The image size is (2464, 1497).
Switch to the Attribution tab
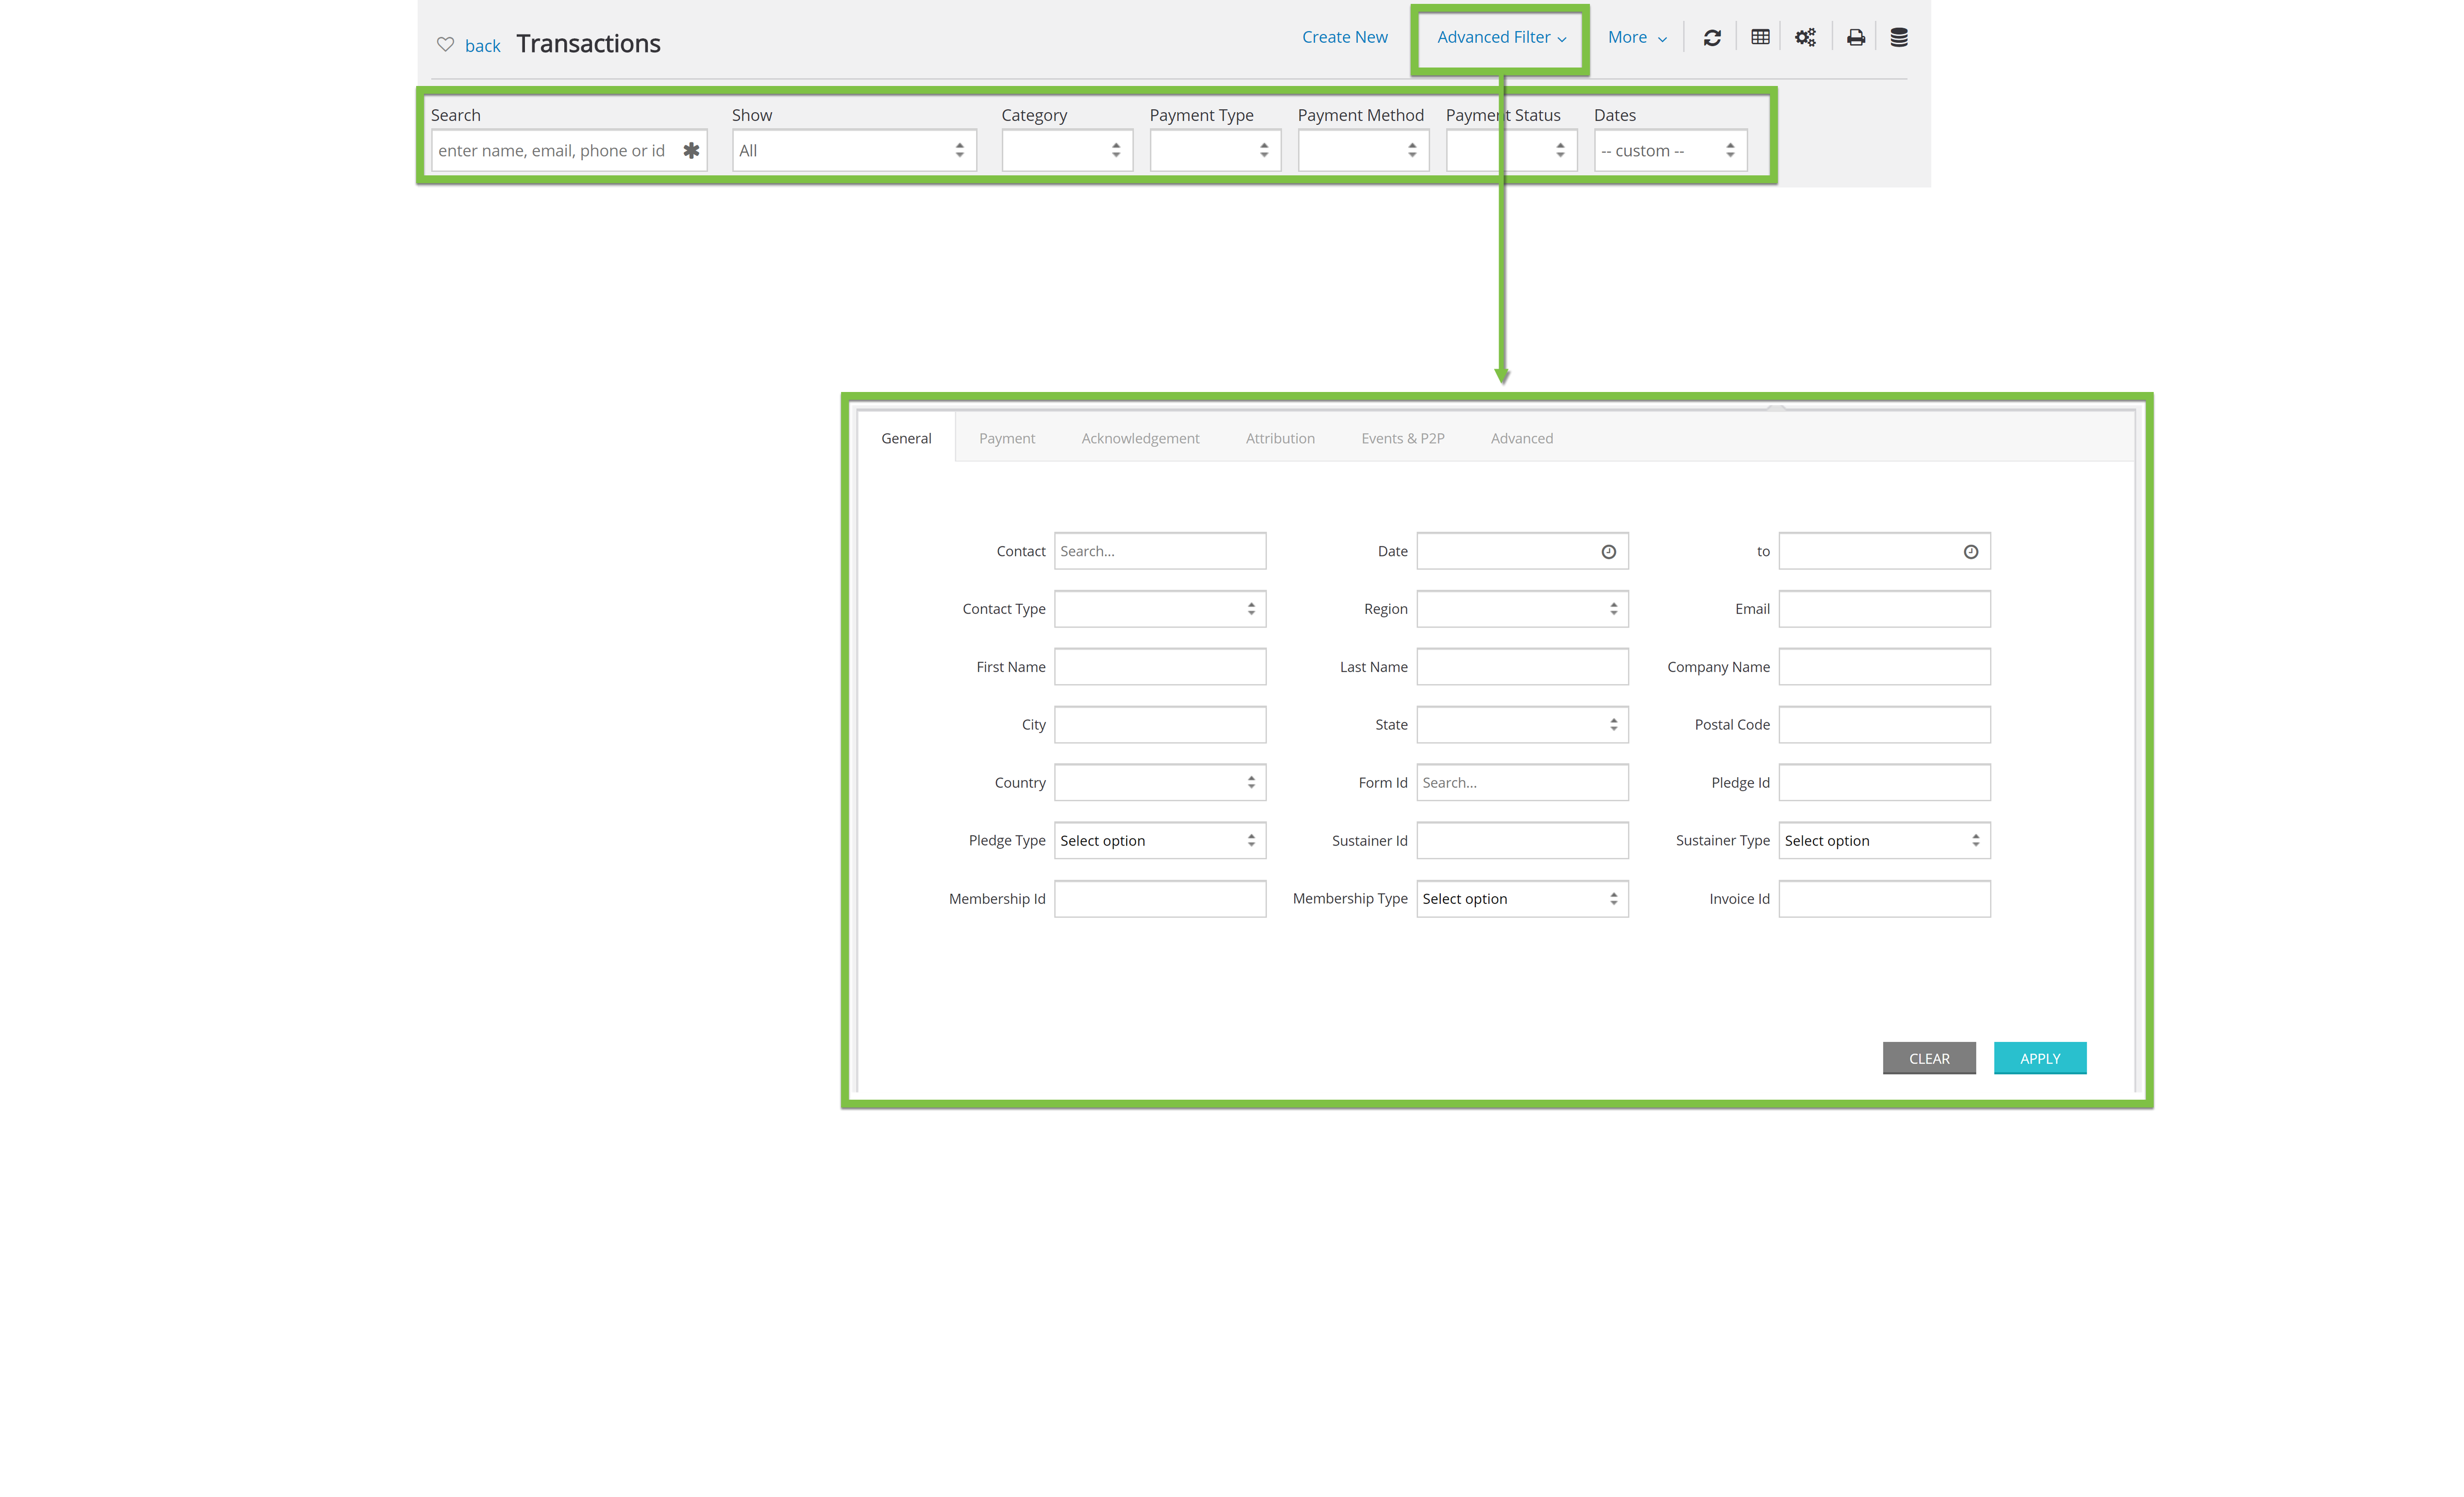pyautogui.click(x=1280, y=438)
